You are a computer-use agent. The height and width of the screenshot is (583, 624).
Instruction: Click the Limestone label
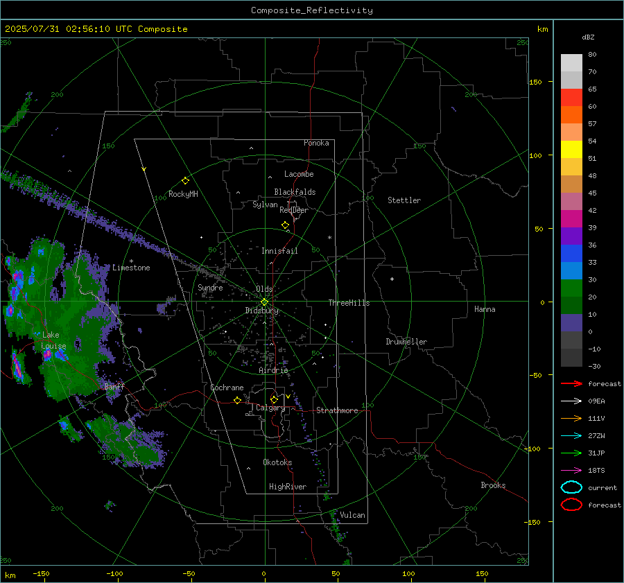coord(131,268)
